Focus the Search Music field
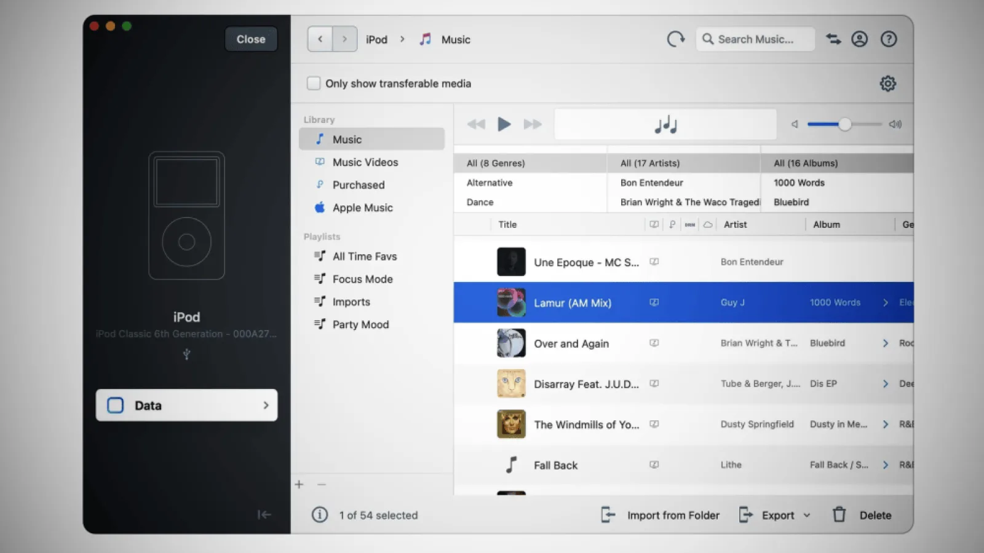This screenshot has width=984, height=553. pyautogui.click(x=755, y=39)
